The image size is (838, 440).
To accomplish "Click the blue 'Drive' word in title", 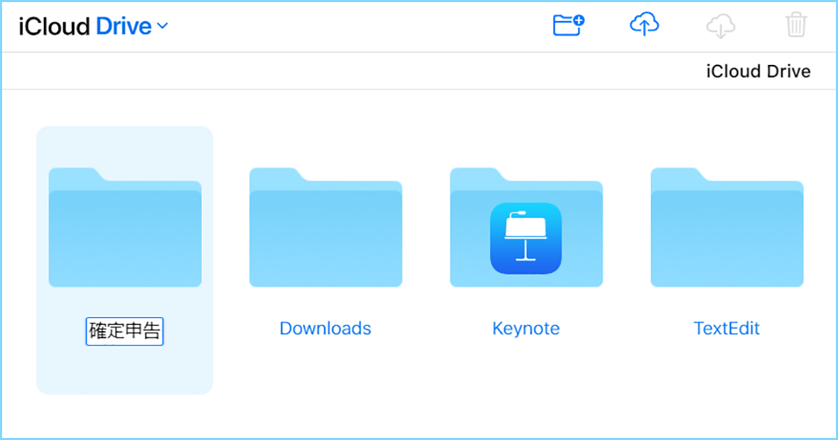I will coord(124,27).
